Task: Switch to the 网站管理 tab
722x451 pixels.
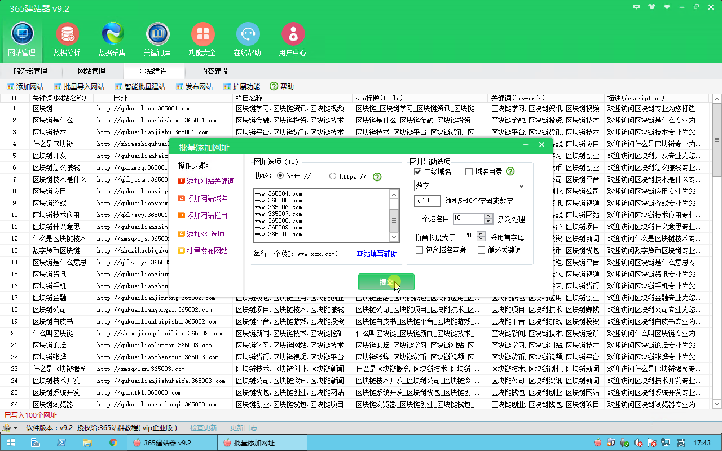Action: click(x=91, y=71)
